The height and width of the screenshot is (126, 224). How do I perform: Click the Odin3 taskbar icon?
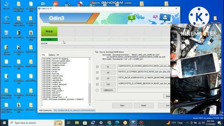133,123
